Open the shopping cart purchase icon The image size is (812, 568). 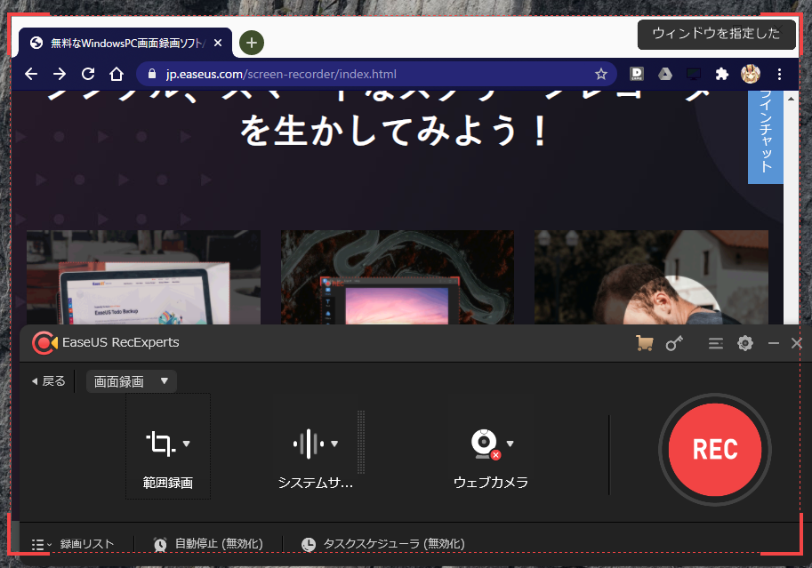[644, 343]
